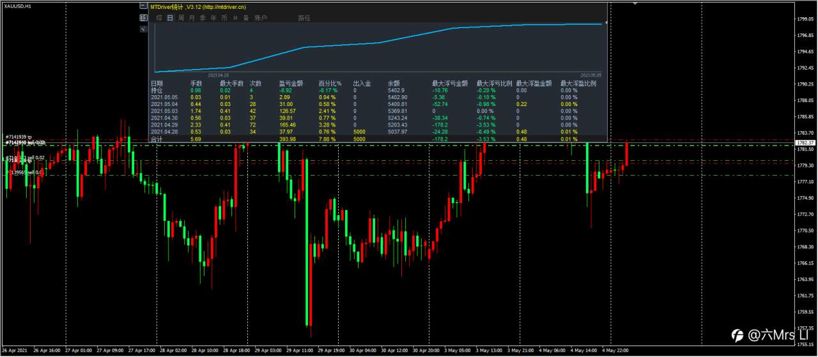Image resolution: width=818 pixels, height=357 pixels.
Task: Open the 币 (symbol) tab
Action: point(224,18)
